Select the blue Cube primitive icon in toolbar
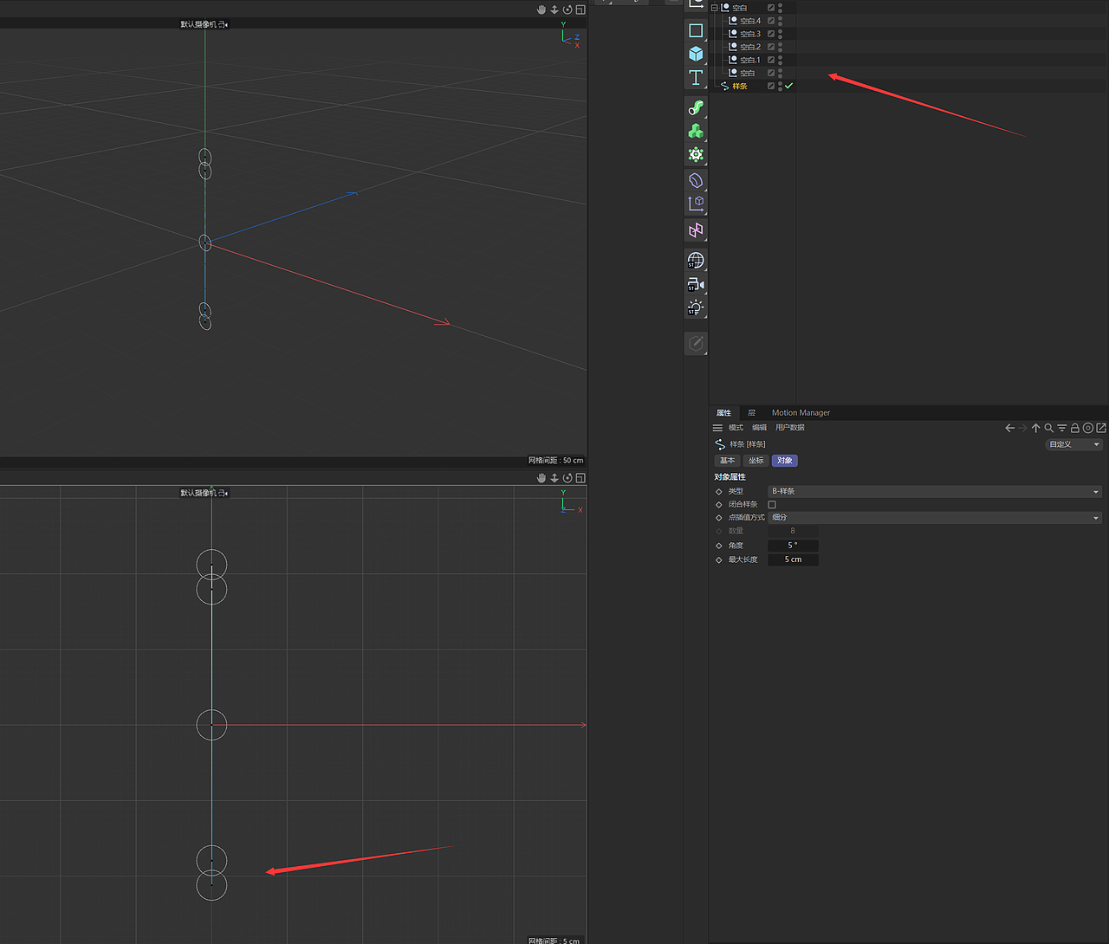The width and height of the screenshot is (1109, 944). coord(696,54)
